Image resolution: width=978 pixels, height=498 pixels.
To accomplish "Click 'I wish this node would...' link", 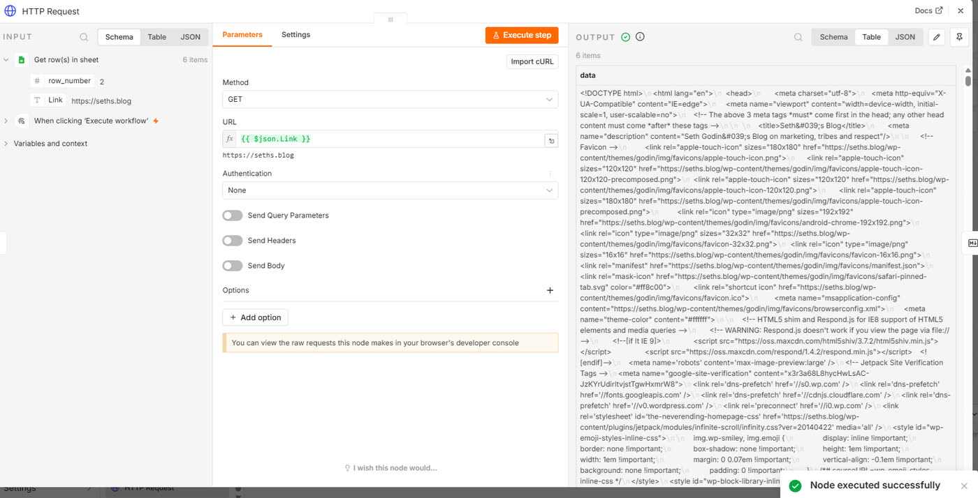I will click(x=391, y=468).
